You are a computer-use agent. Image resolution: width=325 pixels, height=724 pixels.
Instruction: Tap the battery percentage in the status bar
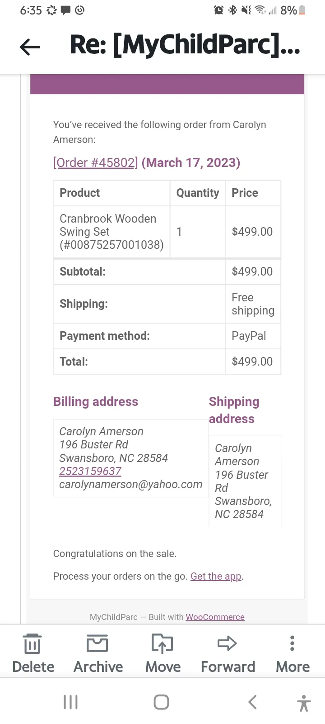(x=288, y=10)
